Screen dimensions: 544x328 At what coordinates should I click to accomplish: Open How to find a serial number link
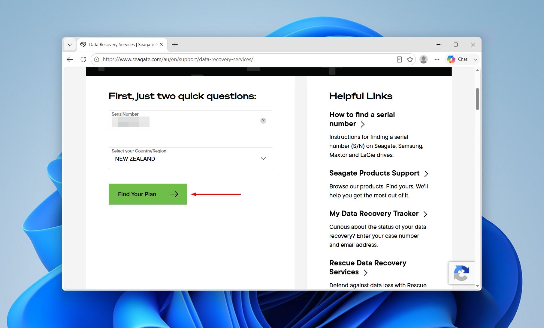pyautogui.click(x=362, y=119)
